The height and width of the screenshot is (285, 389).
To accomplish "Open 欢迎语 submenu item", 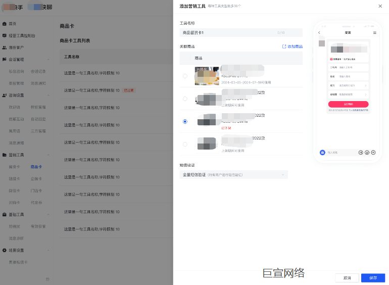I will click(x=14, y=107).
